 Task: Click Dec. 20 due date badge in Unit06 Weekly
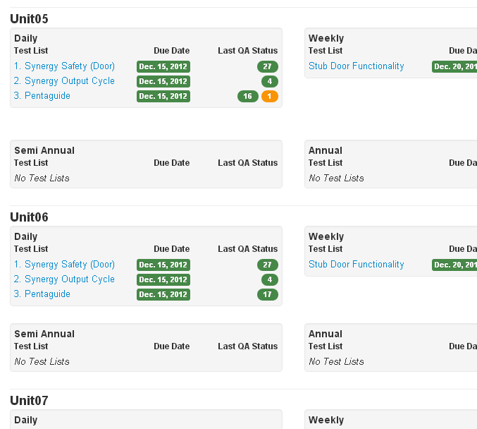pos(454,265)
